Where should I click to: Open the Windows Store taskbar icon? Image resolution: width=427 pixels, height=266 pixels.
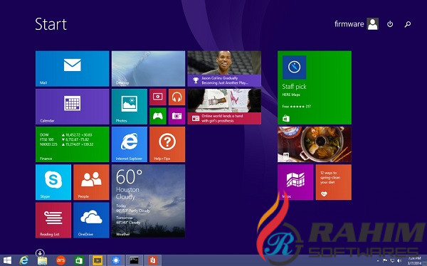click(x=79, y=260)
